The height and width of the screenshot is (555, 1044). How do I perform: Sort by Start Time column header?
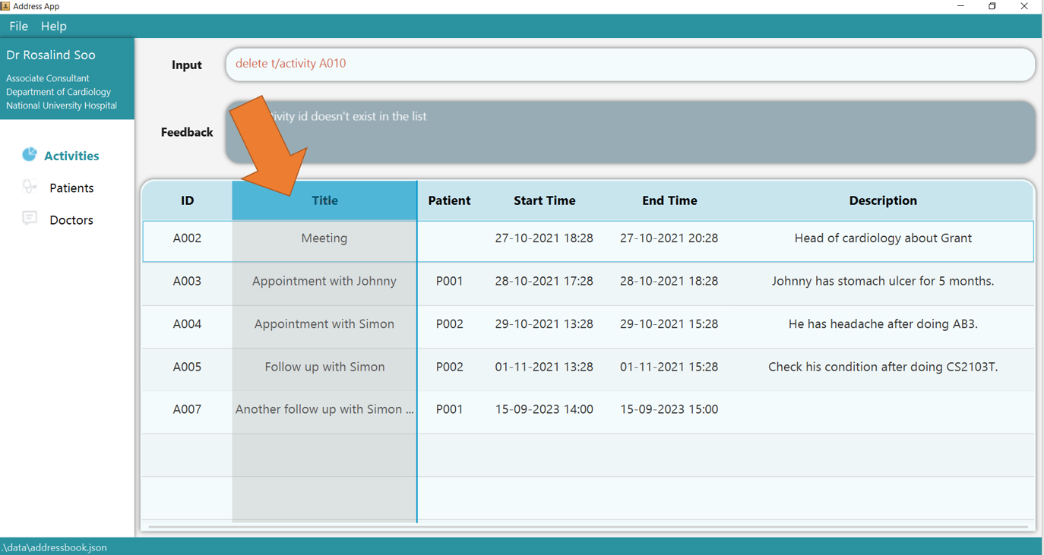tap(544, 200)
